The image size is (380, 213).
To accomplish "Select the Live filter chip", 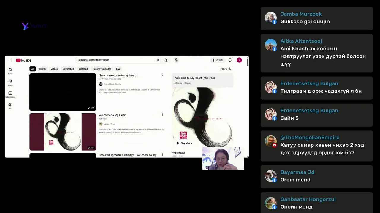I will [x=118, y=69].
